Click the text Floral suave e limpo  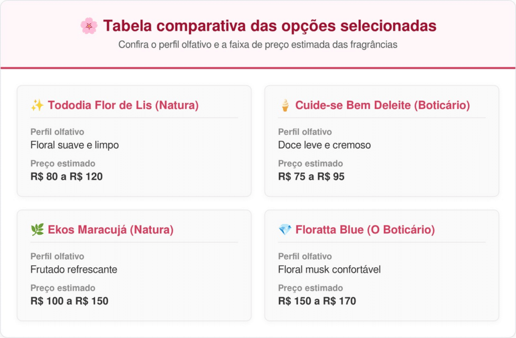point(75,145)
